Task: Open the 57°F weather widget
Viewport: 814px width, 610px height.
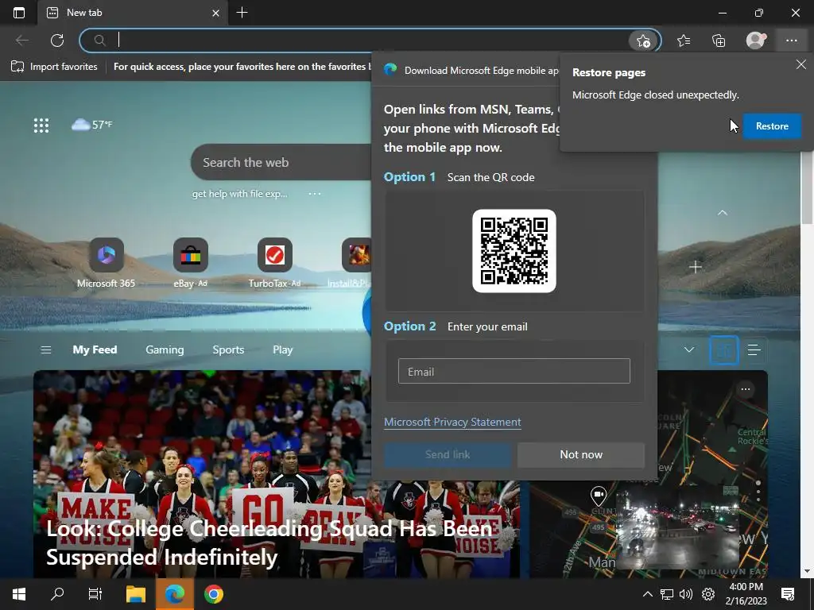Action: pyautogui.click(x=92, y=125)
